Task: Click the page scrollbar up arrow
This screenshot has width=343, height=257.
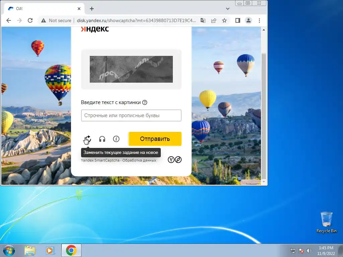Action: pos(264,30)
